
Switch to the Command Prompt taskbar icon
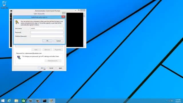tap(45, 101)
